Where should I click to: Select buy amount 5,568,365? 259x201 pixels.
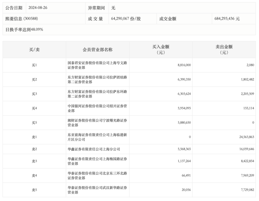(x=184, y=149)
